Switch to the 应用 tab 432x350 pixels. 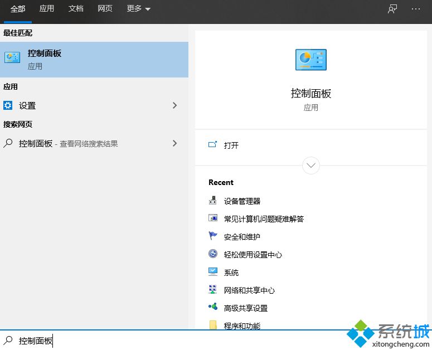point(47,8)
